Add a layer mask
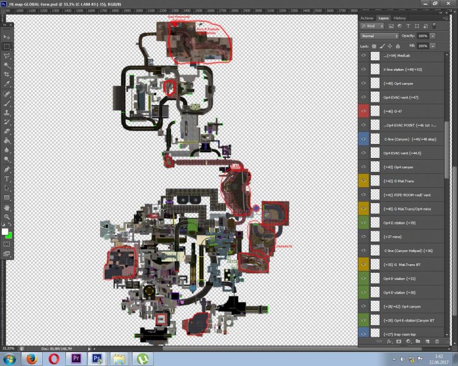458x366 pixels. tap(399, 341)
